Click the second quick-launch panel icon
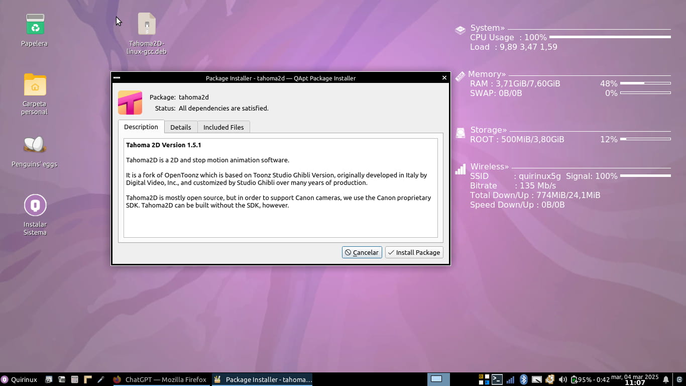The height and width of the screenshot is (386, 686). click(x=62, y=379)
